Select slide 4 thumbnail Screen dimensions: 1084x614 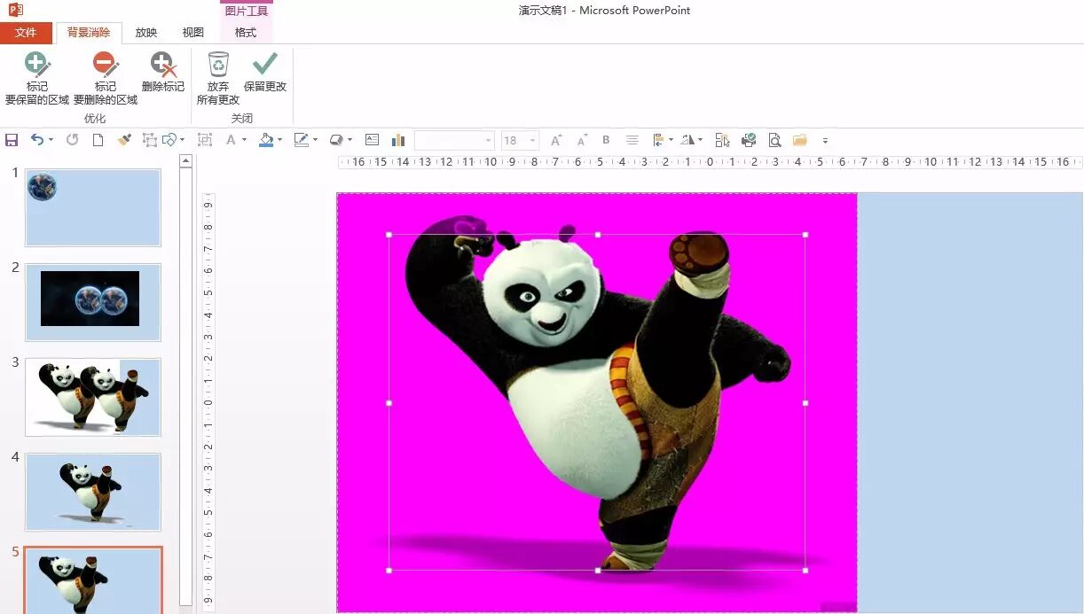click(93, 492)
